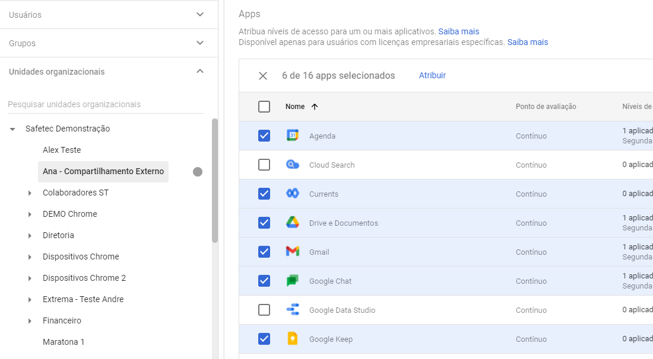Uncheck the Google Chat checkbox
This screenshot has height=359, width=653.
click(x=264, y=281)
